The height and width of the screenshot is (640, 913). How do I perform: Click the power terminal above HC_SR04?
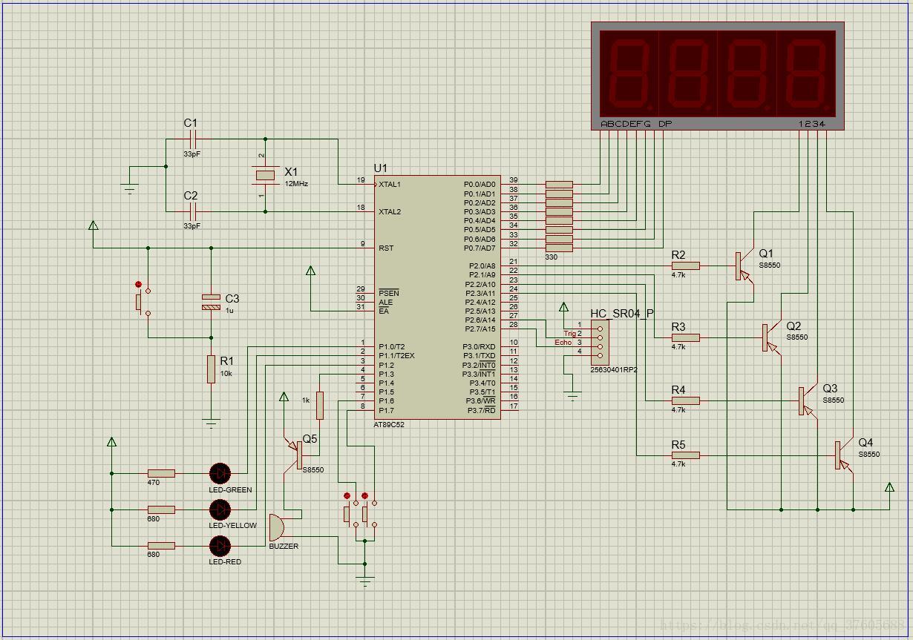(563, 308)
